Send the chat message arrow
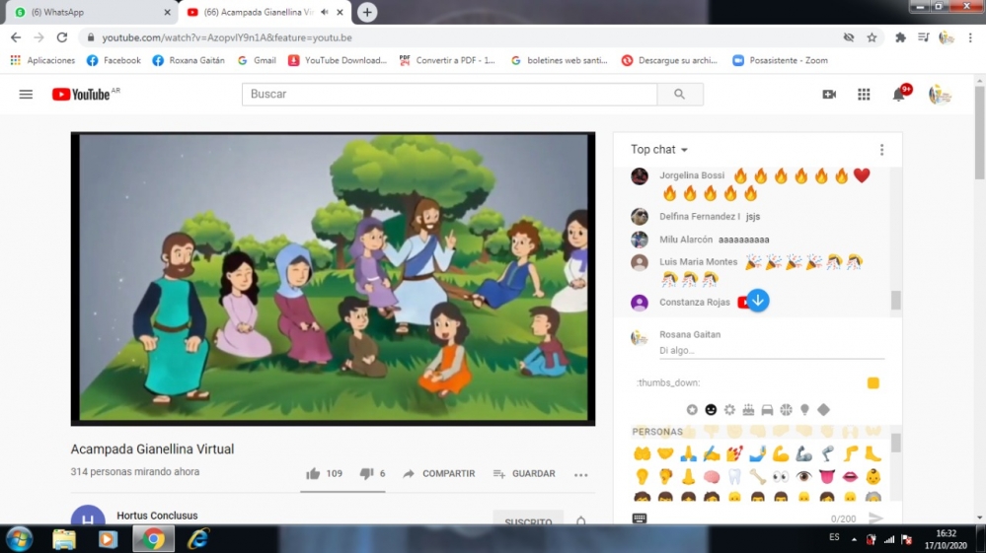986x553 pixels. pyautogui.click(x=875, y=518)
